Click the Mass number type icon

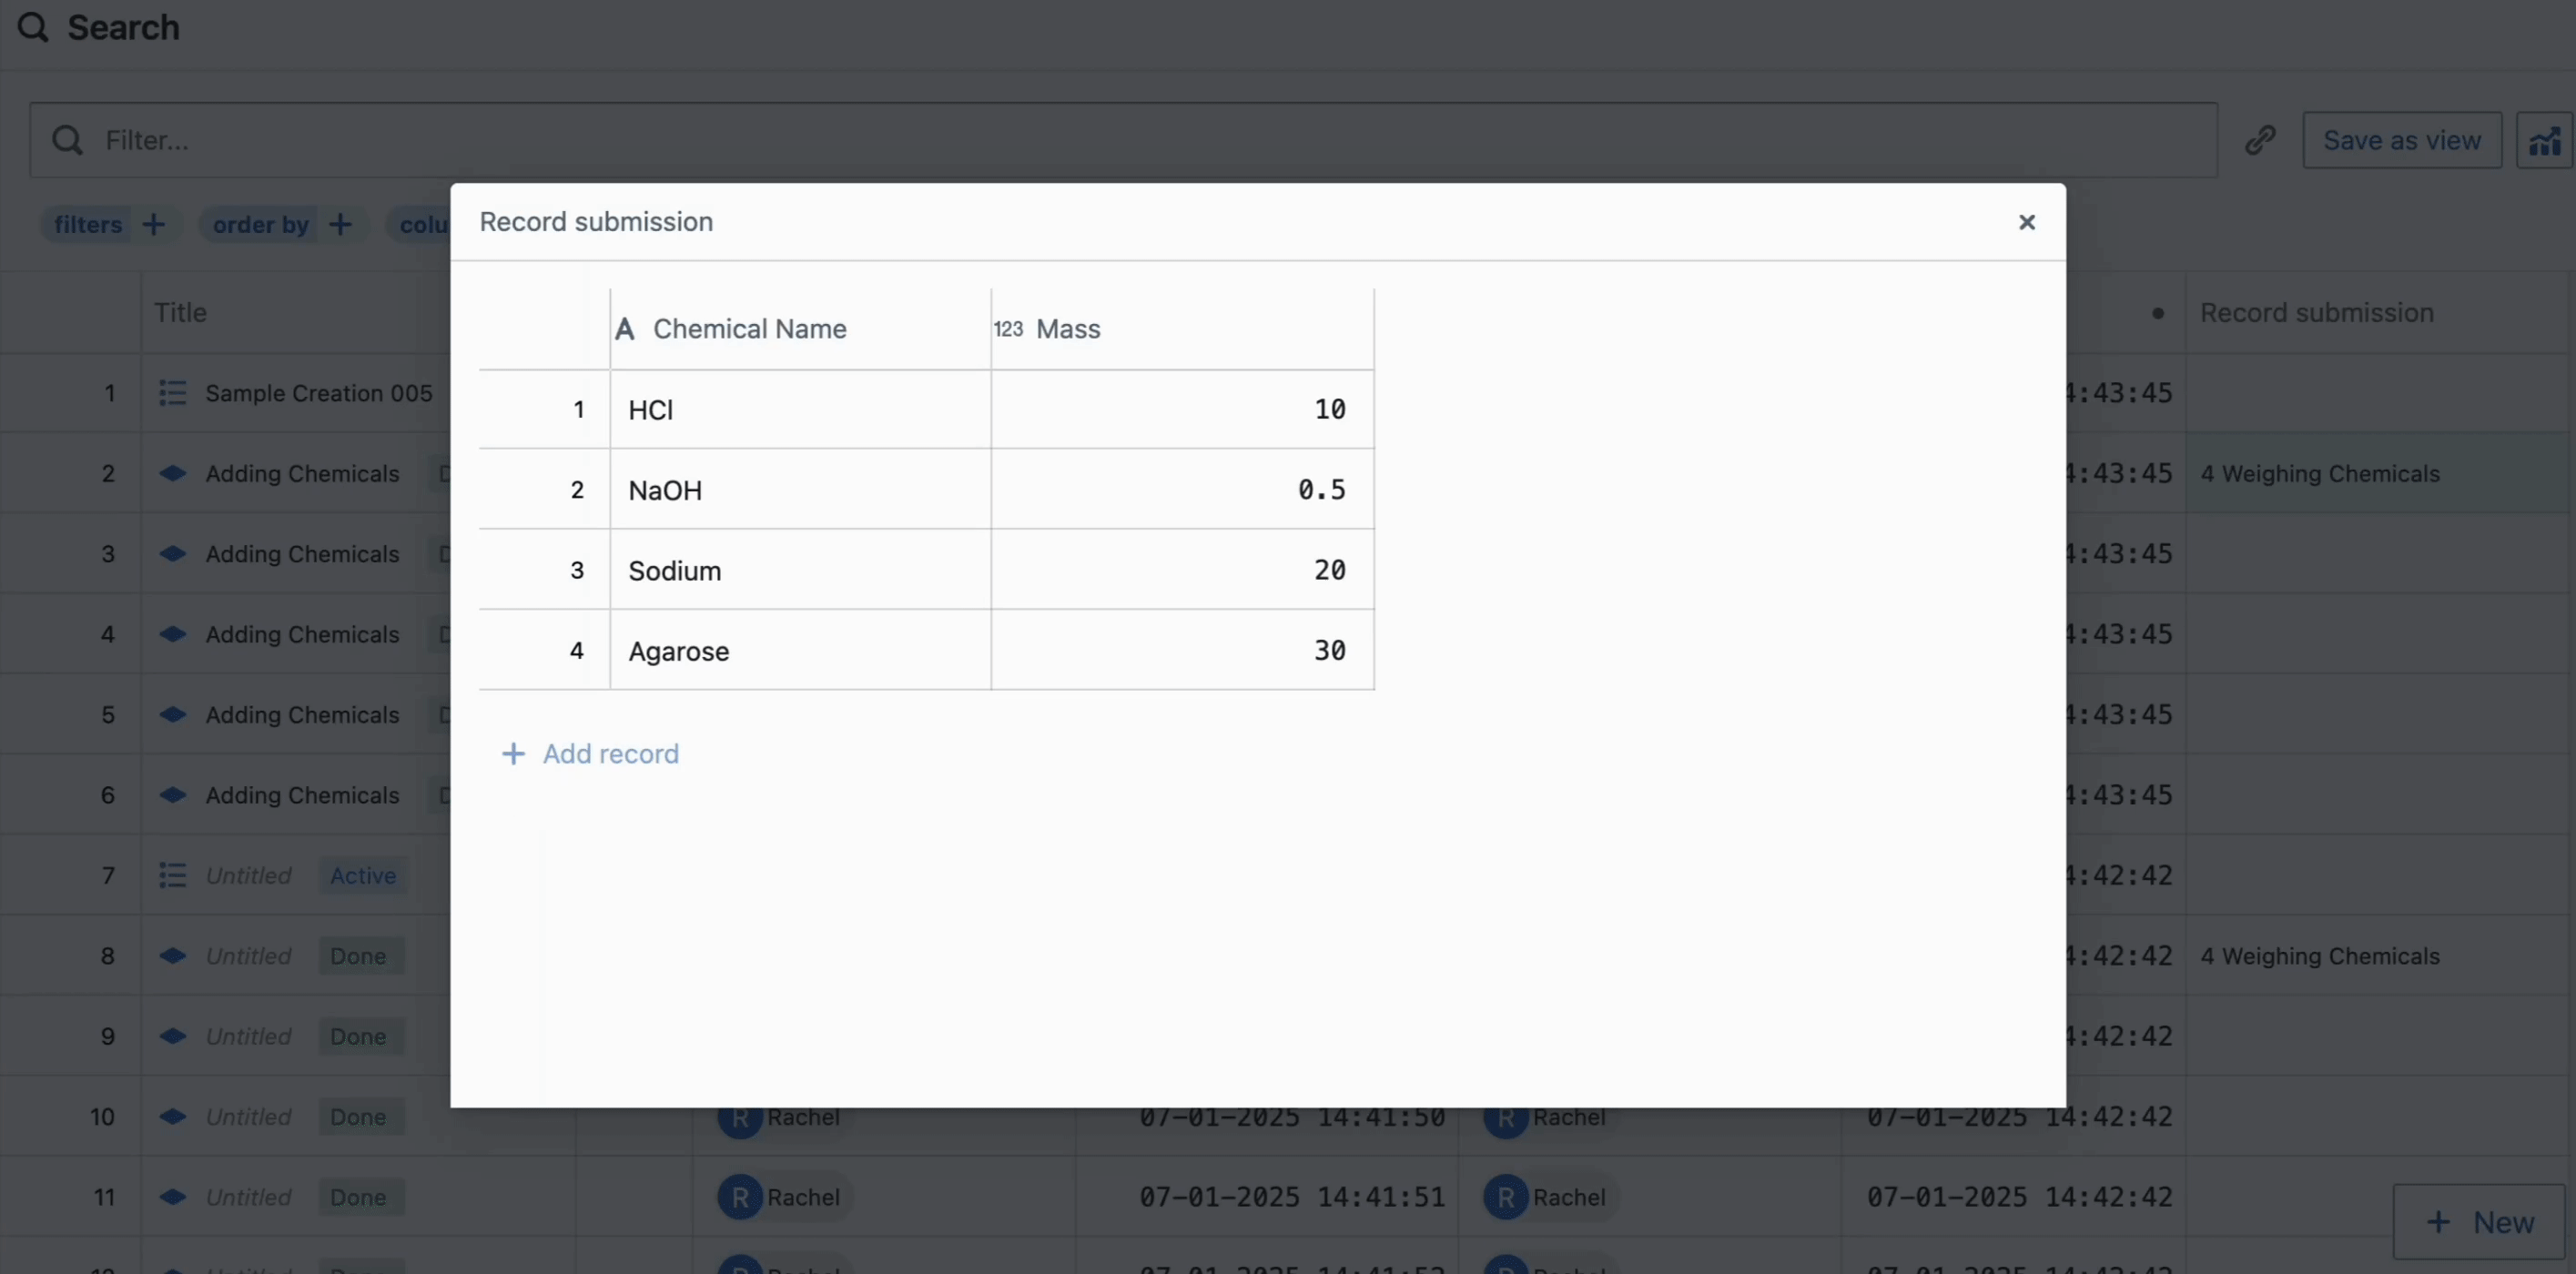[x=1007, y=329]
